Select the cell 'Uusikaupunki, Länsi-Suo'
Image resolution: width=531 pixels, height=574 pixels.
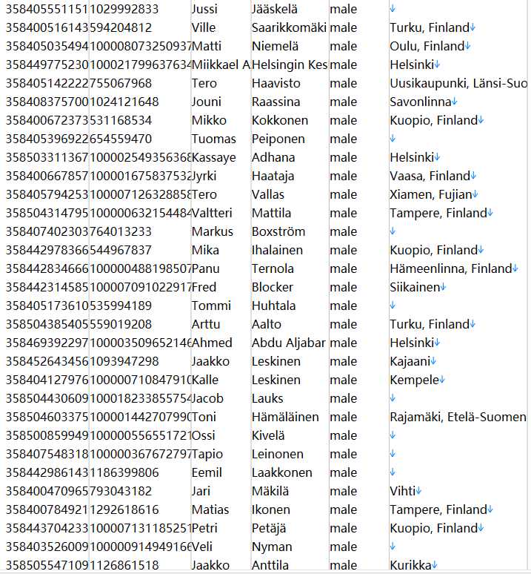[x=458, y=83]
